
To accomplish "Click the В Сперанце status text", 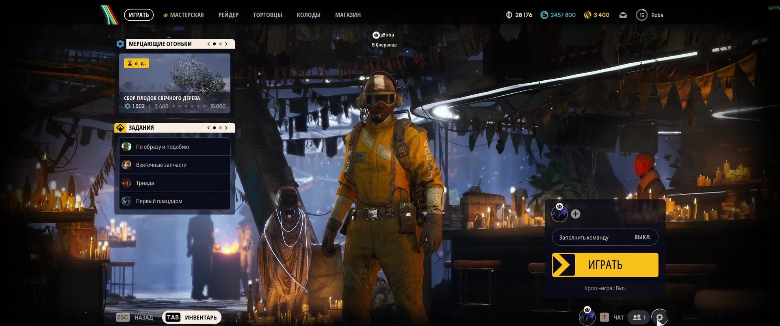I will [x=384, y=45].
